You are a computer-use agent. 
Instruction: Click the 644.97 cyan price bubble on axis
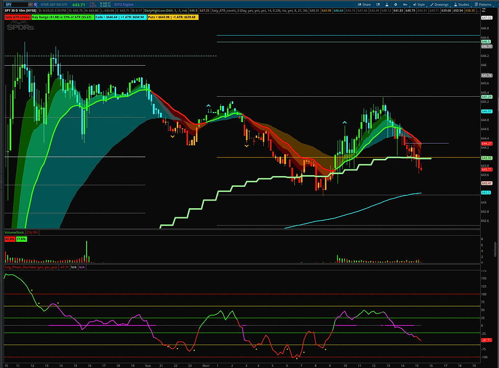click(x=487, y=111)
